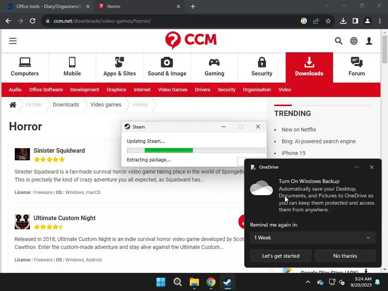Go to the Computers section
Image resolution: width=388 pixels, height=291 pixels.
click(x=25, y=67)
